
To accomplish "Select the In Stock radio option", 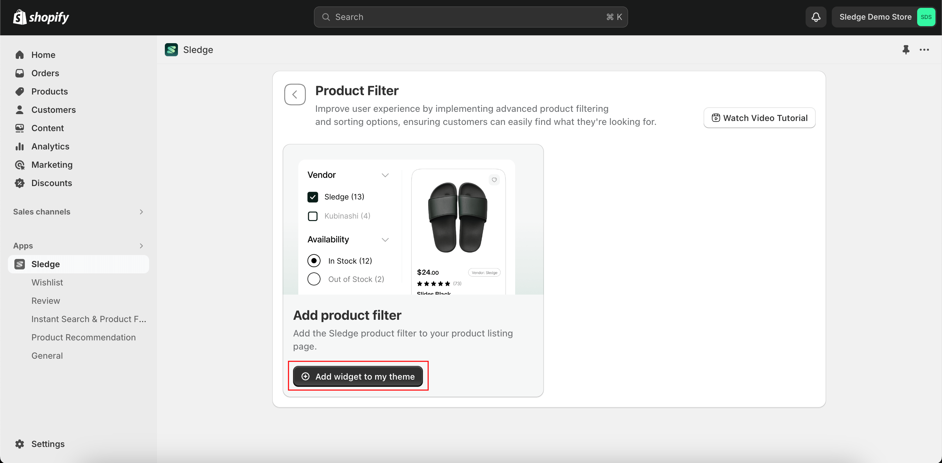I will (x=314, y=261).
